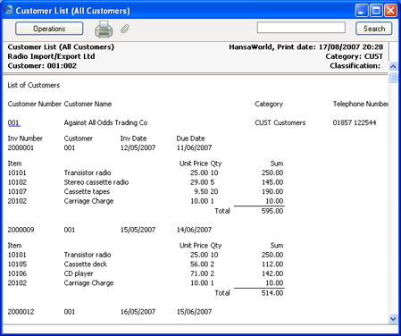Click the scroll down arrow

pyautogui.click(x=393, y=319)
